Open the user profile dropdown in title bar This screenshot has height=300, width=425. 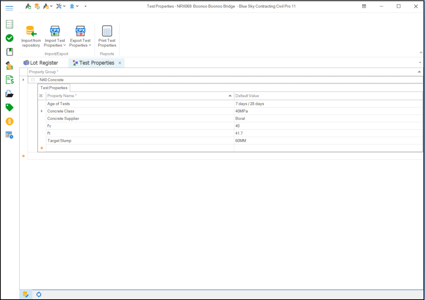point(74,6)
